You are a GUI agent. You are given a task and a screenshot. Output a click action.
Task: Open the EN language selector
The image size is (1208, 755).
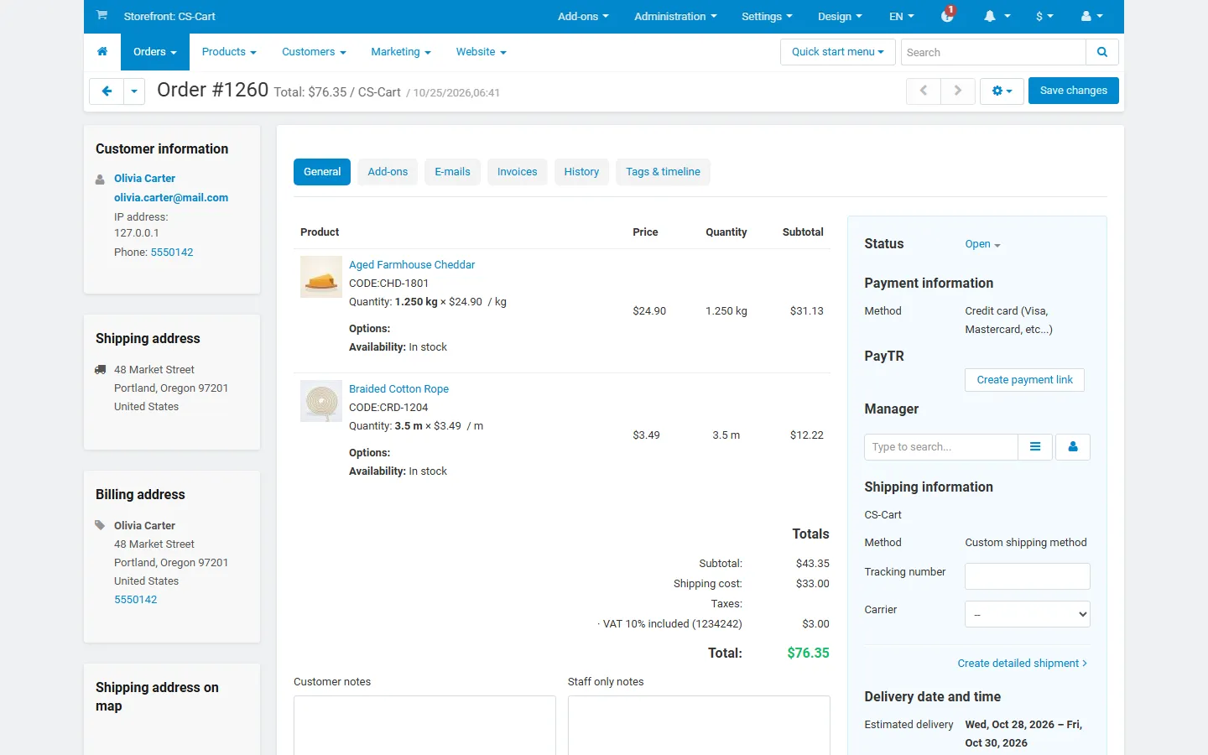click(902, 16)
